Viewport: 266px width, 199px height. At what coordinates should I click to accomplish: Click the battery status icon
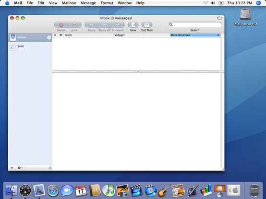[221, 3]
